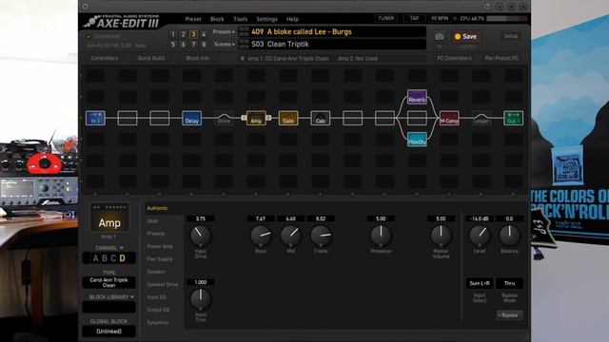Open the amp Type selector Carol-Ann Triptik Clean

pyautogui.click(x=108, y=282)
